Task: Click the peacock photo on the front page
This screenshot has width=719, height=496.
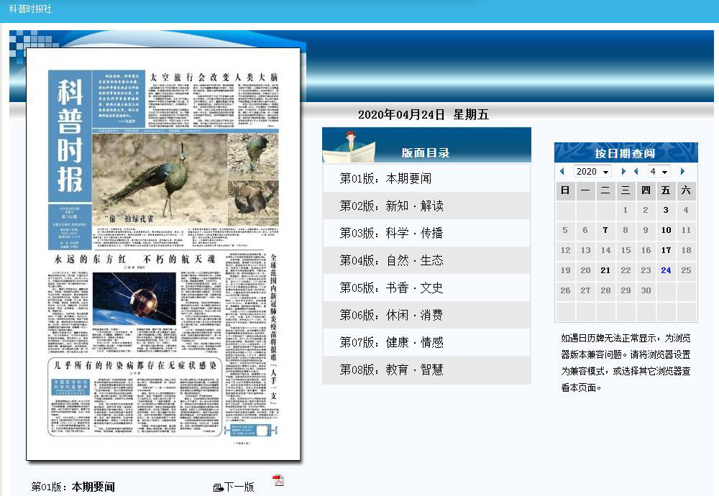Action: 160,176
